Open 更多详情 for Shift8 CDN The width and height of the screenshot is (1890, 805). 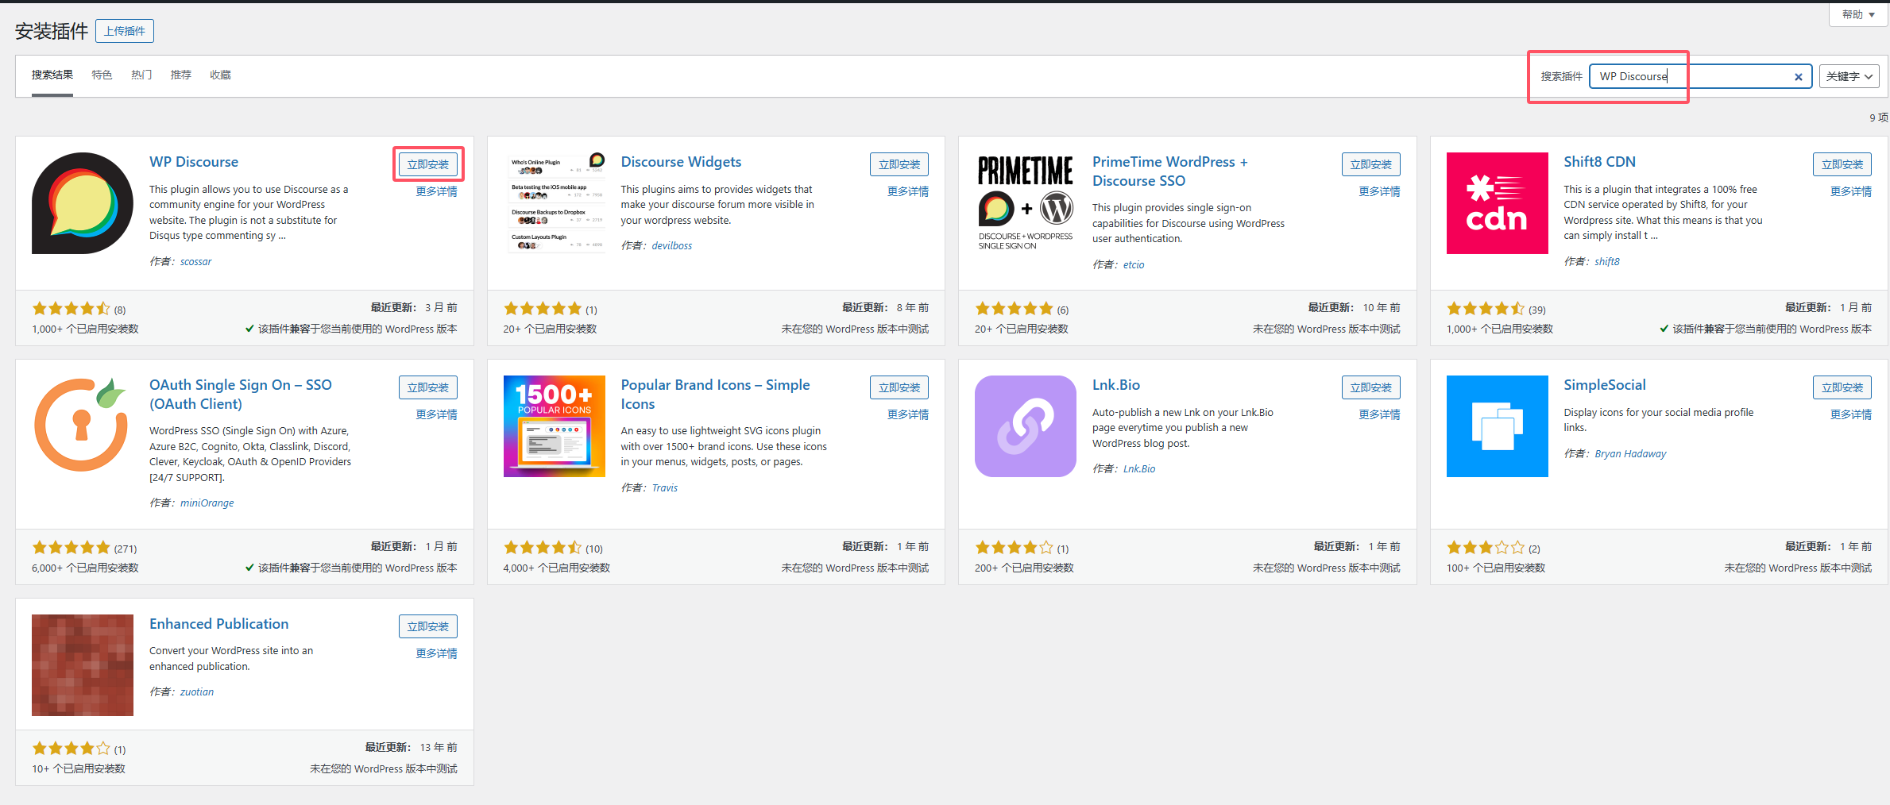pyautogui.click(x=1851, y=191)
